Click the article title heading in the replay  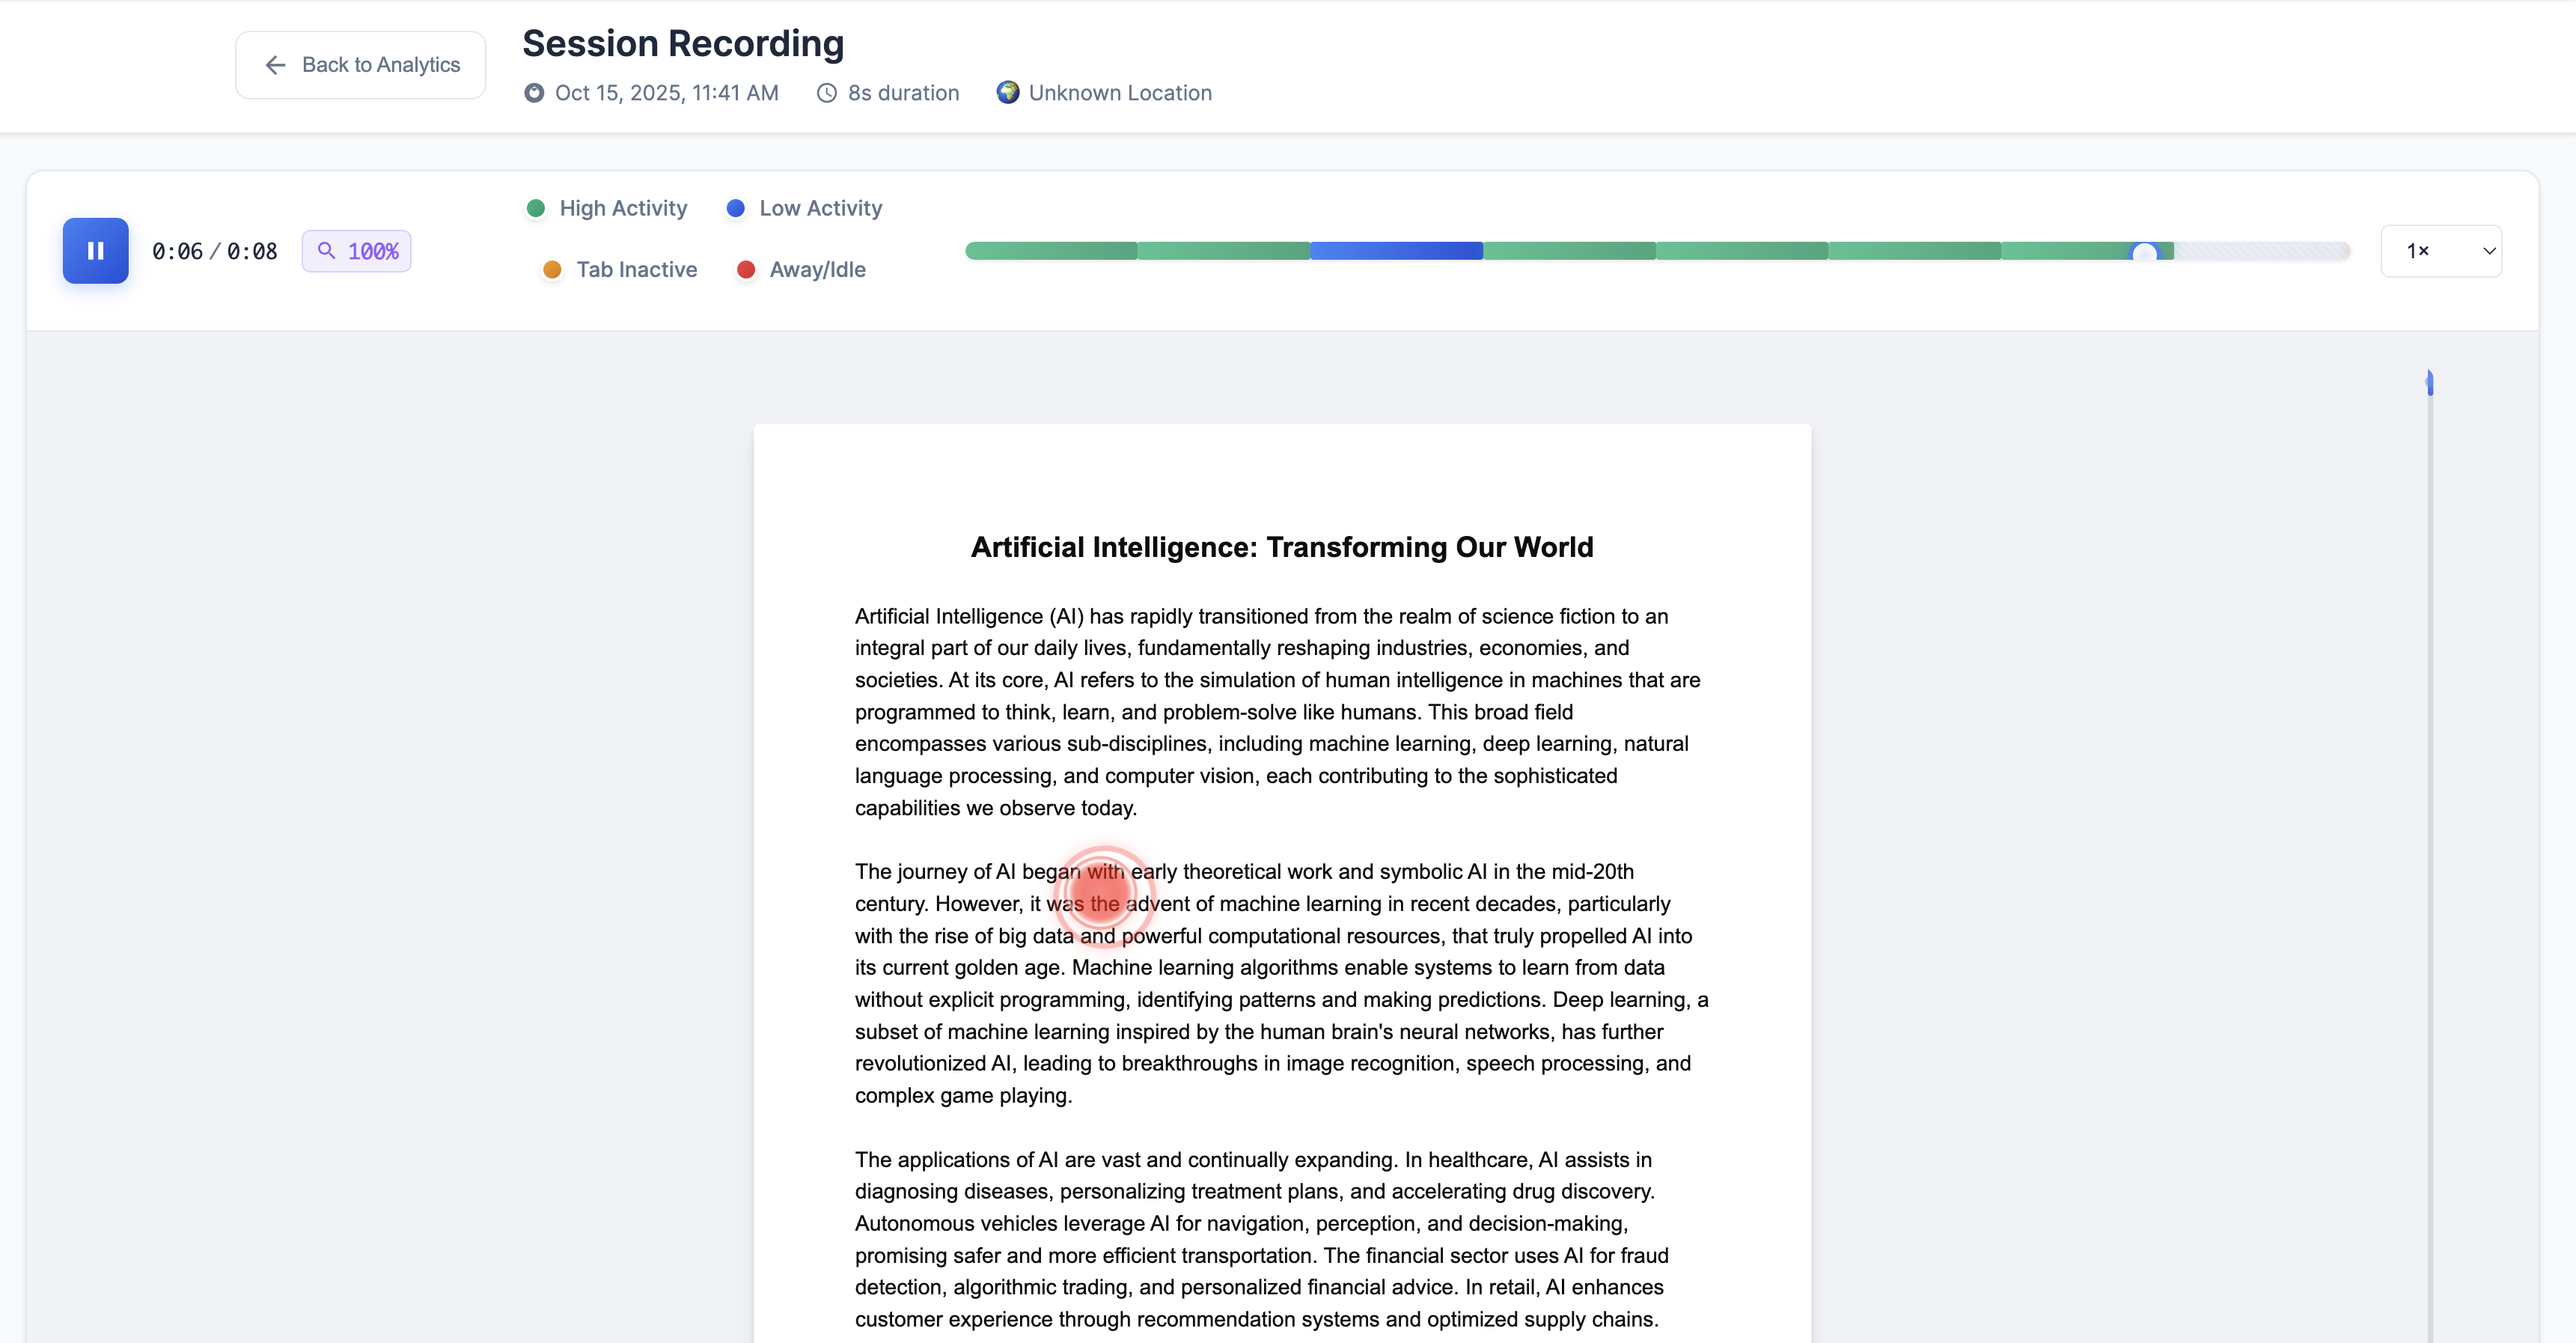click(x=1281, y=547)
